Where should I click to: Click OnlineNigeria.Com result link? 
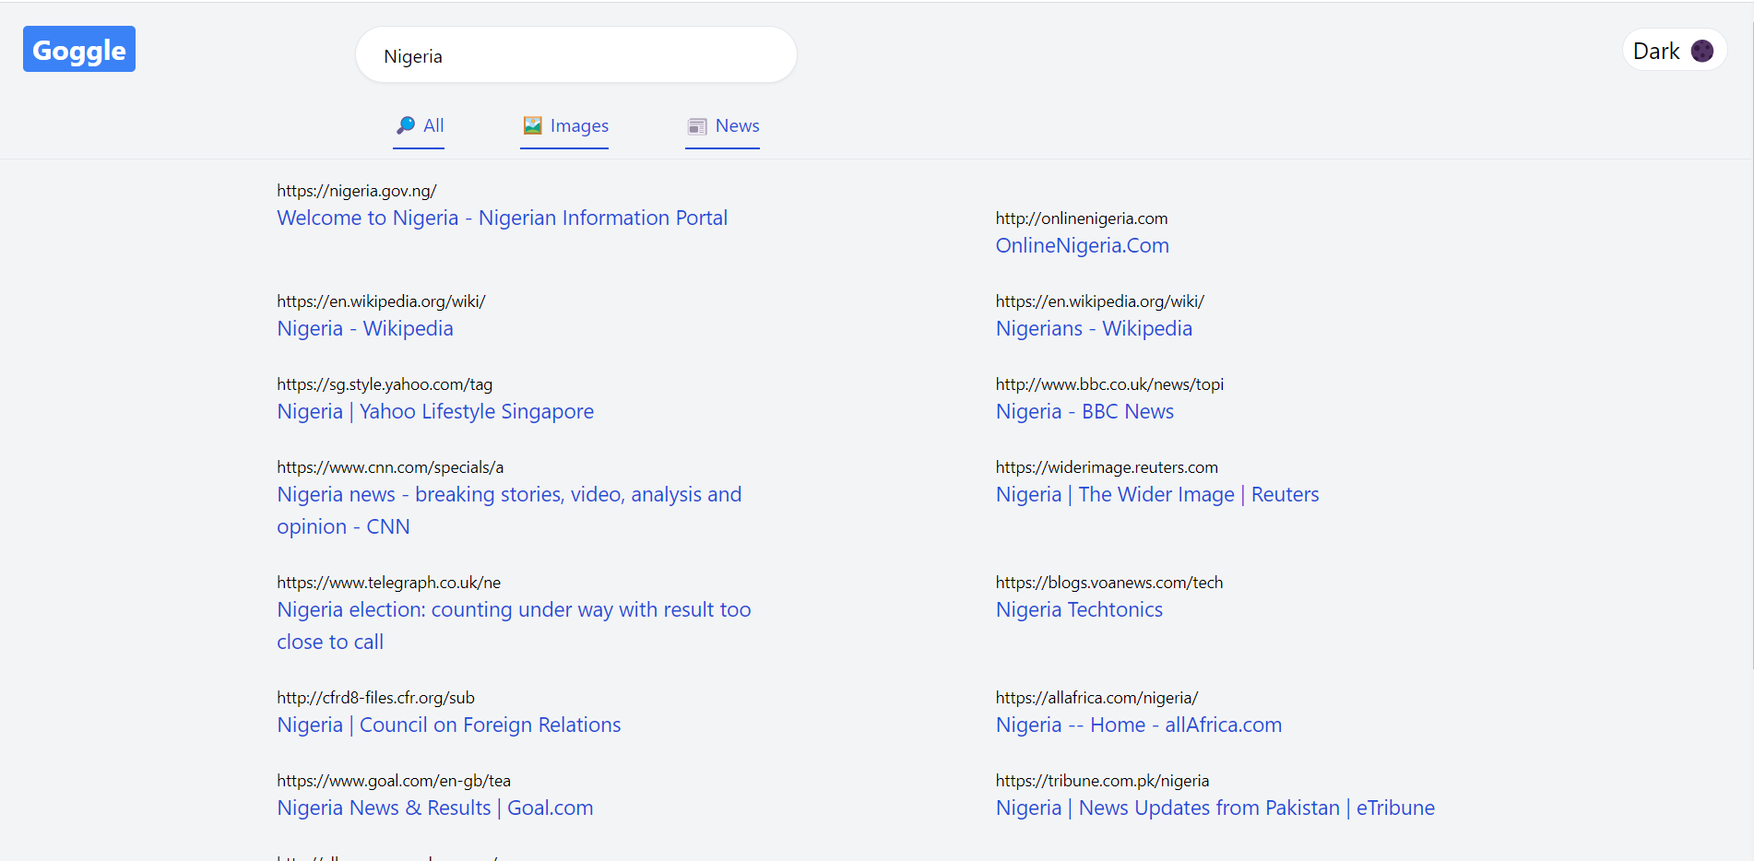(1082, 246)
